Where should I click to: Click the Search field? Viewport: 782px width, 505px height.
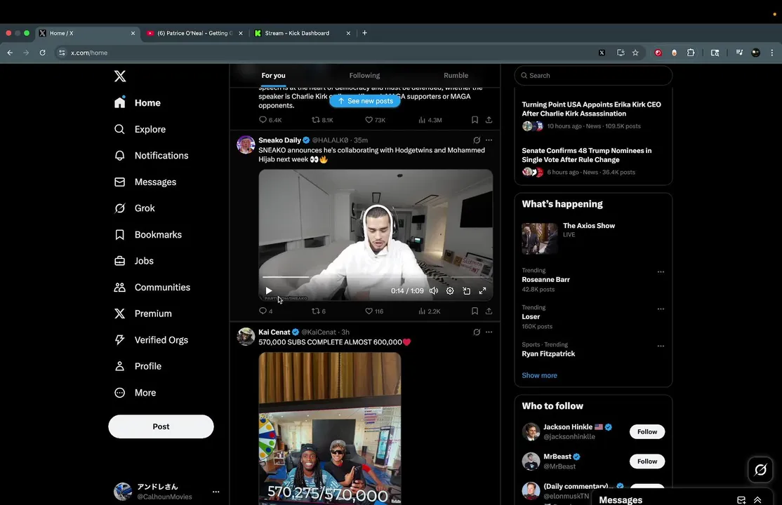pos(593,76)
